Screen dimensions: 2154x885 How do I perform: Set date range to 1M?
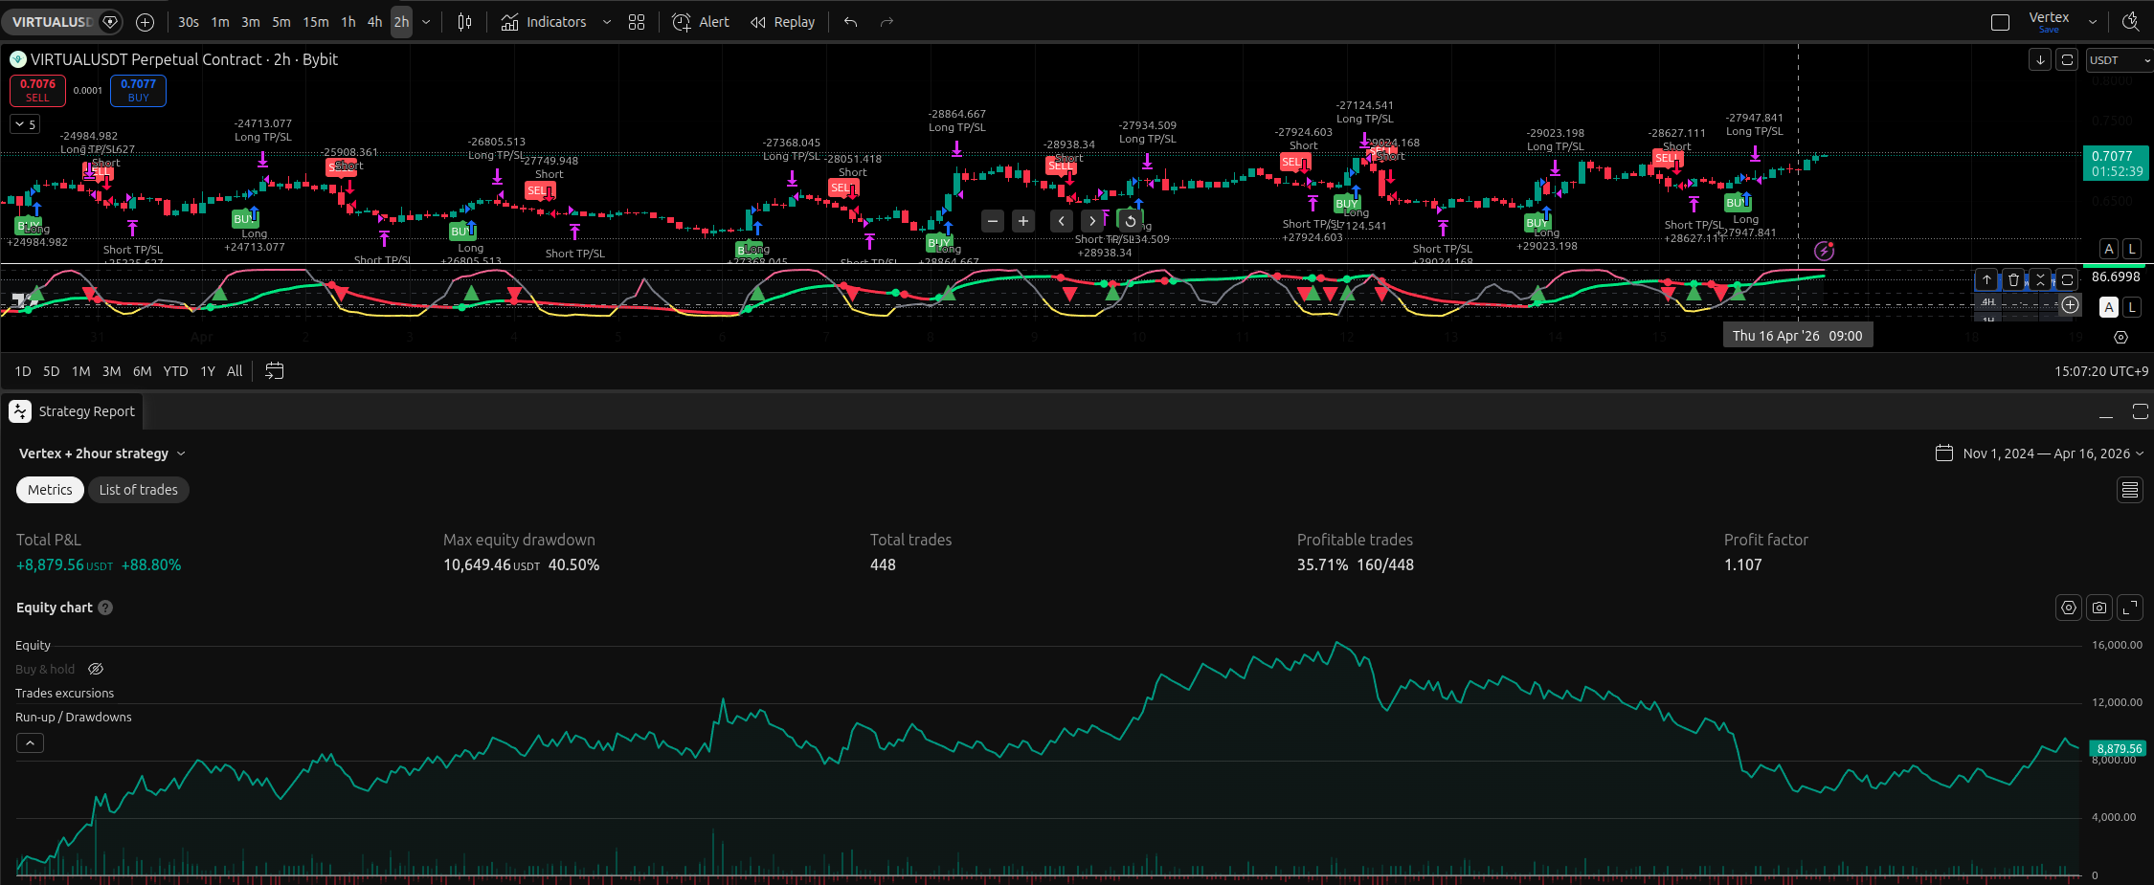tap(81, 371)
